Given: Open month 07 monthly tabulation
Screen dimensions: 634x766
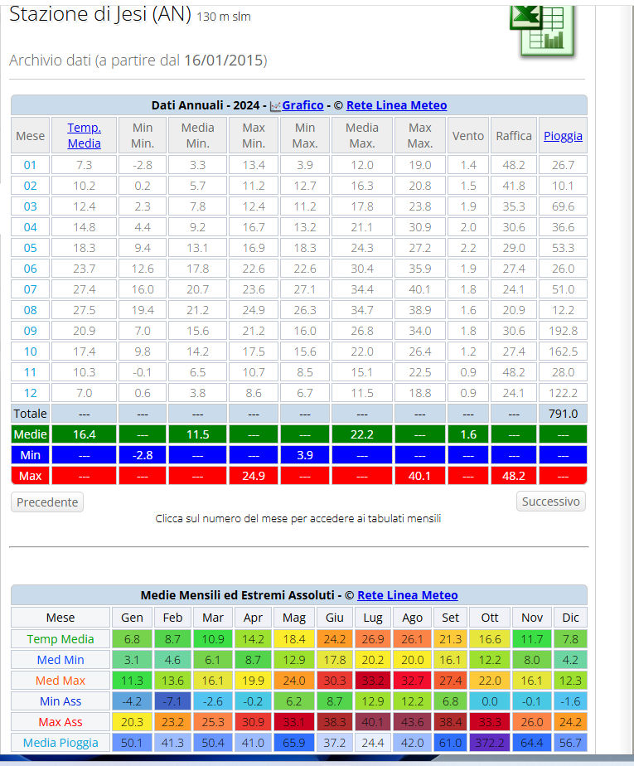Looking at the screenshot, I should (30, 289).
